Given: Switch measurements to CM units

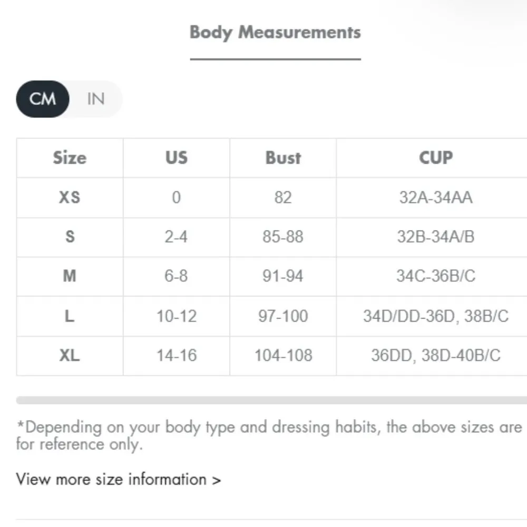Looking at the screenshot, I should [x=43, y=99].
